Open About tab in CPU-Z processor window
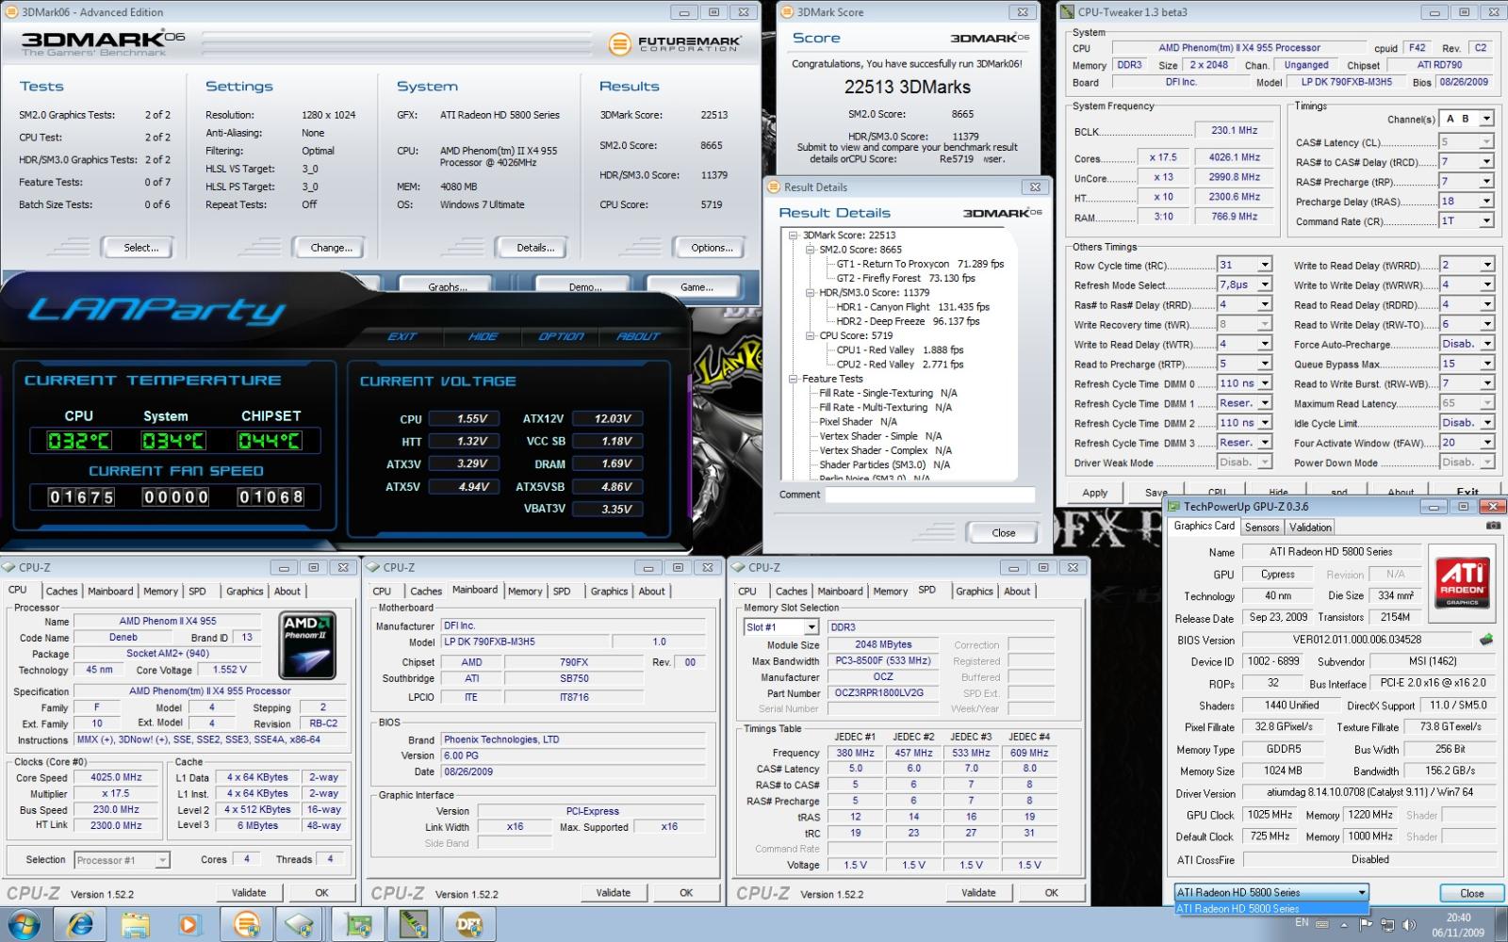Image resolution: width=1508 pixels, height=942 pixels. [x=287, y=592]
